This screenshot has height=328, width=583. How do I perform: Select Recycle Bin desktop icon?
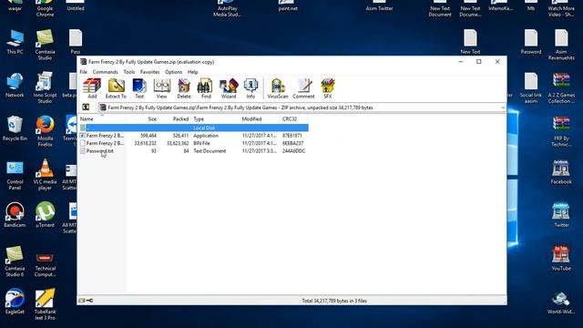pyautogui.click(x=15, y=128)
